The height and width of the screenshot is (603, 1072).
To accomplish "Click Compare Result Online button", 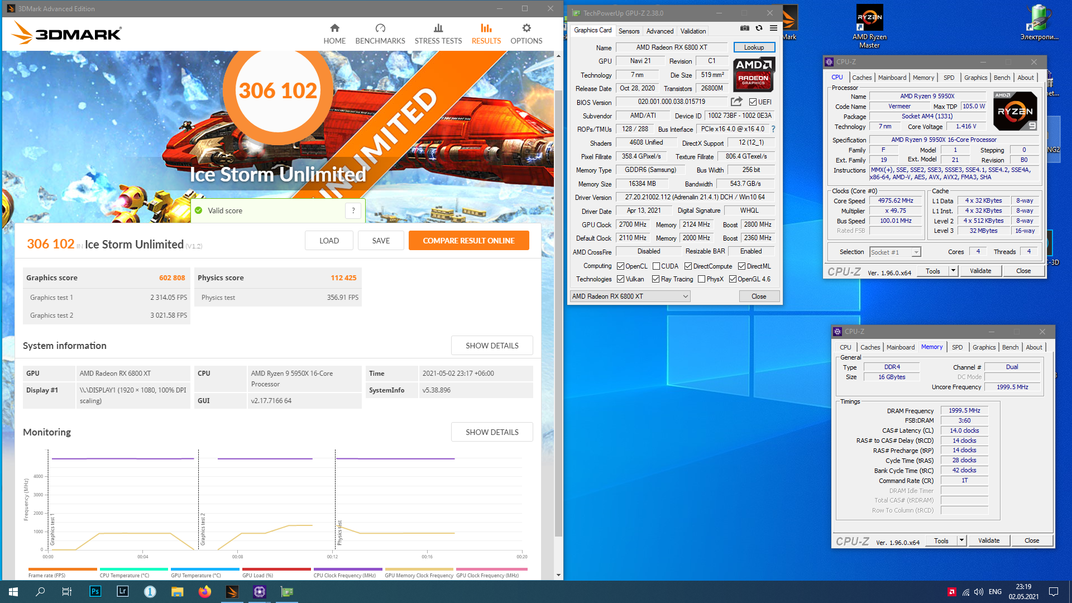I will pos(468,241).
